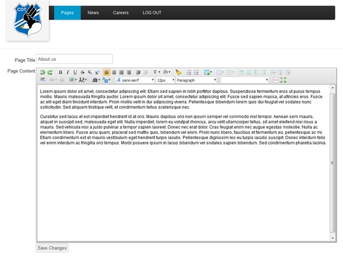Select the highlighted align left button
Screen dimensions: 343x262
point(107,72)
